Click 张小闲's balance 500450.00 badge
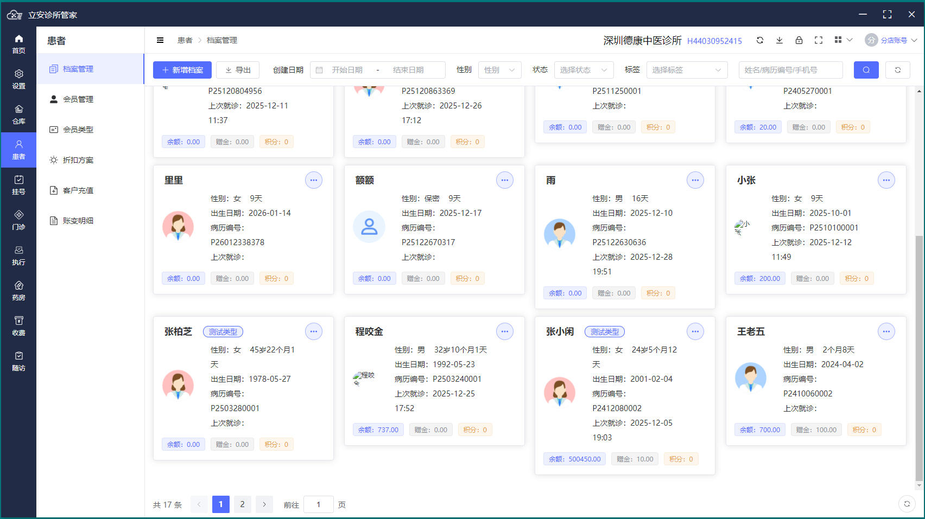 575,459
